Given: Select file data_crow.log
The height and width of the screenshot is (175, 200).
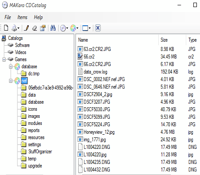Looking at the screenshot, I should pyautogui.click(x=96, y=72).
